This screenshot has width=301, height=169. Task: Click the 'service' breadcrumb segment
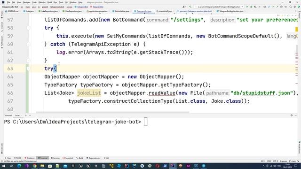coord(70,7)
